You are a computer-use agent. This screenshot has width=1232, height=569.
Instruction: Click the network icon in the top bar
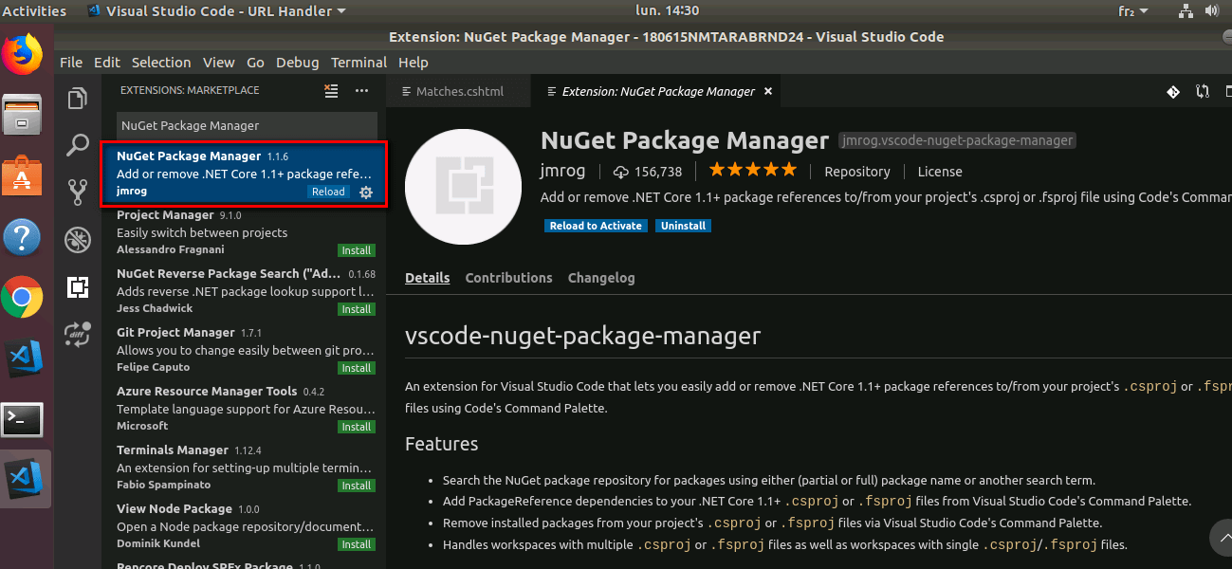[x=1186, y=11]
